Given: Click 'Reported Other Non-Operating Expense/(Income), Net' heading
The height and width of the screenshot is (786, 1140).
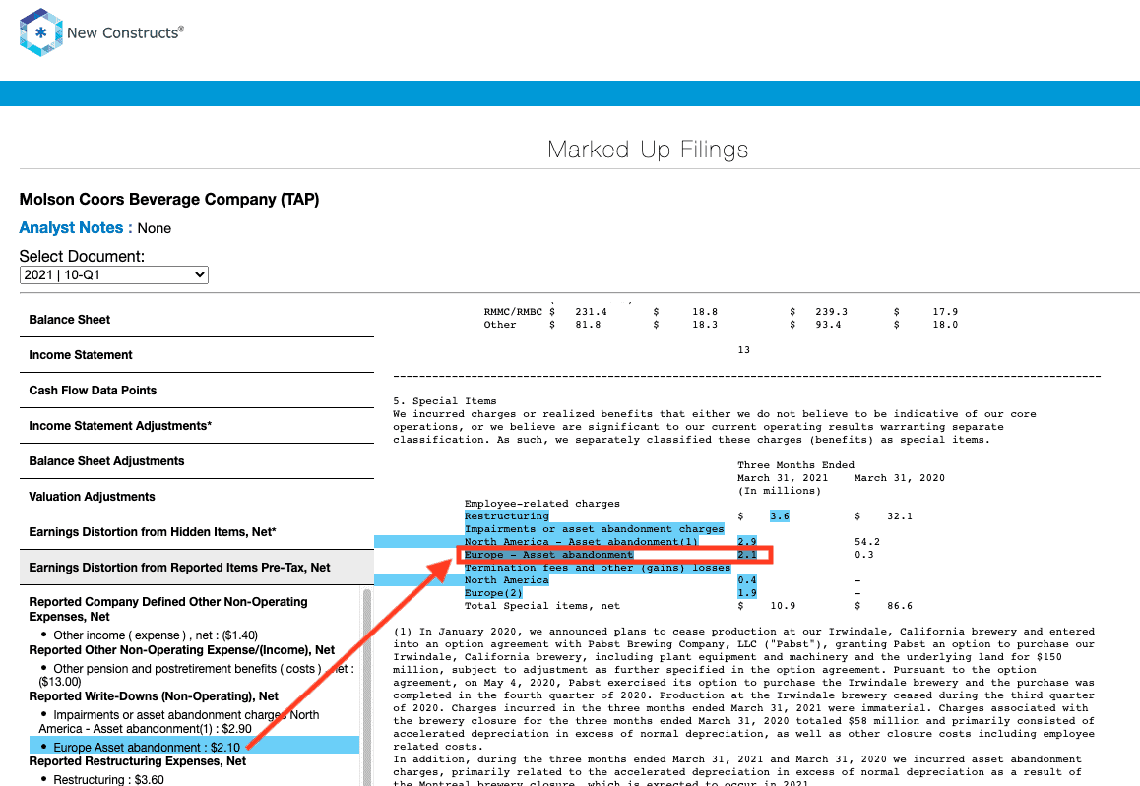Looking at the screenshot, I should point(182,650).
